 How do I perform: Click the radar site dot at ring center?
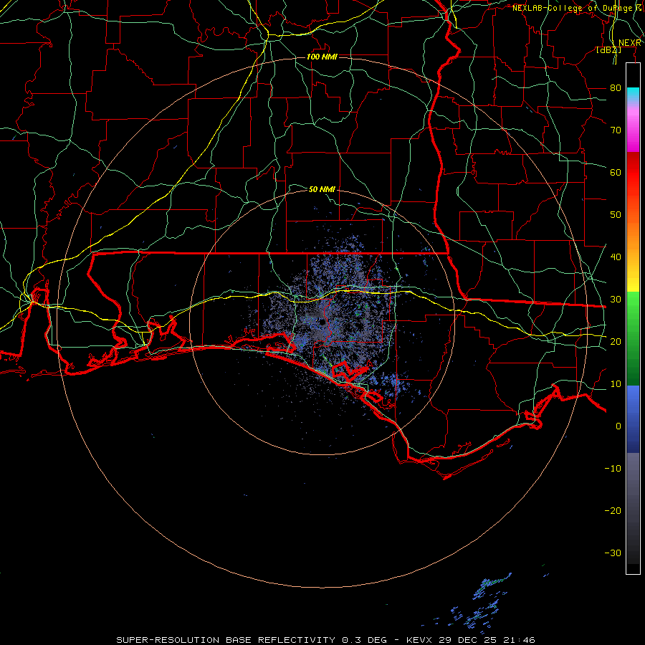(322, 322)
